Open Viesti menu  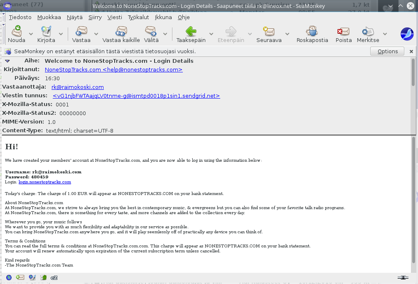pyautogui.click(x=115, y=17)
